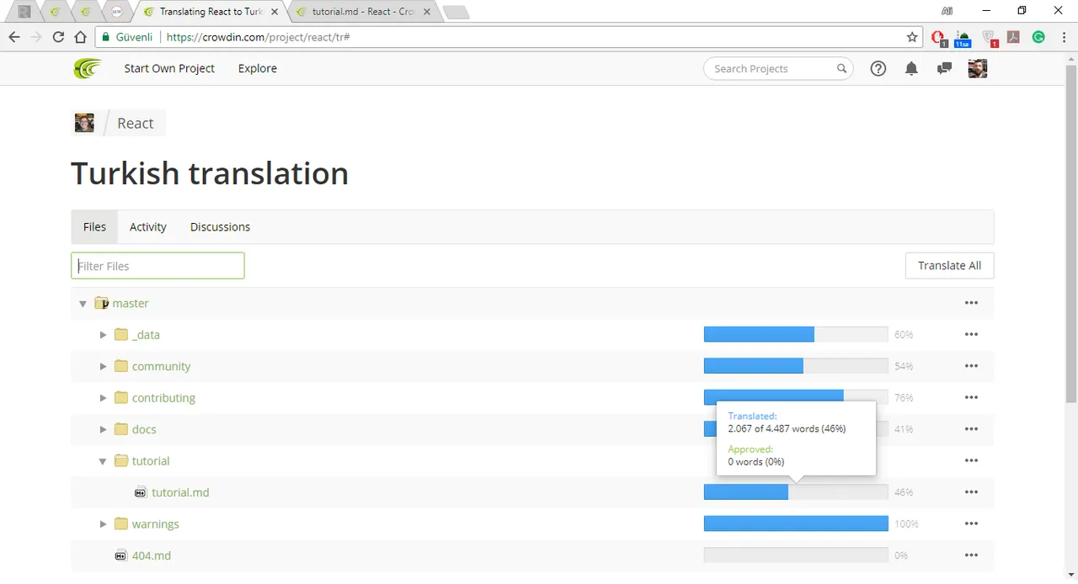Open the master branch link
1078x584 pixels.
[131, 304]
